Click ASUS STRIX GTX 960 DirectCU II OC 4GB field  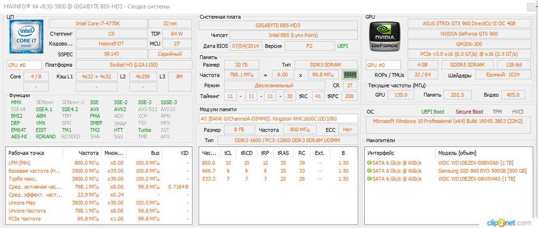(469, 24)
